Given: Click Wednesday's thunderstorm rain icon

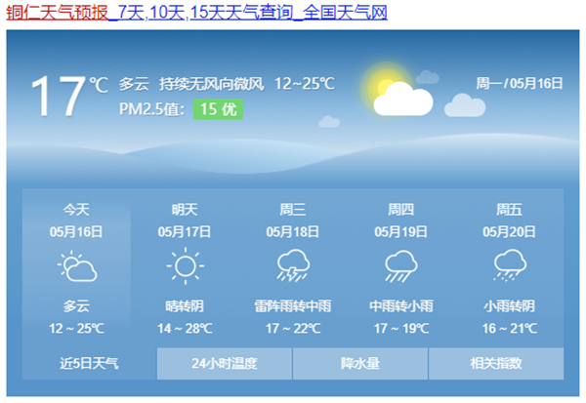Looking at the screenshot, I should 293,266.
